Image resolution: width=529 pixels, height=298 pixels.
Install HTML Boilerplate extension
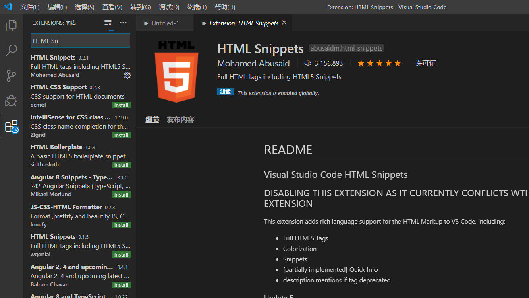(x=121, y=165)
